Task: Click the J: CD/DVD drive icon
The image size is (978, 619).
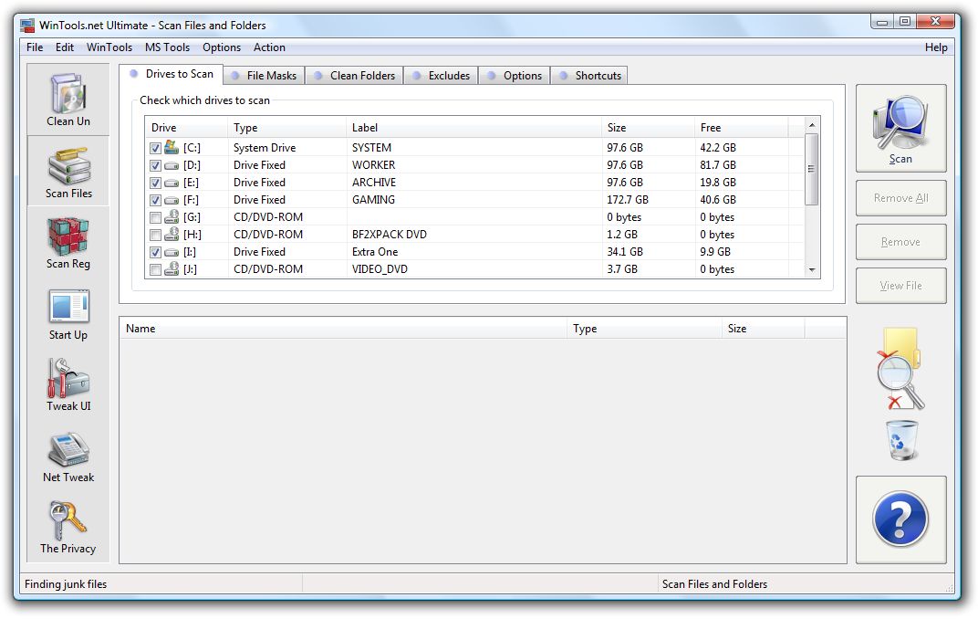Action: point(171,269)
